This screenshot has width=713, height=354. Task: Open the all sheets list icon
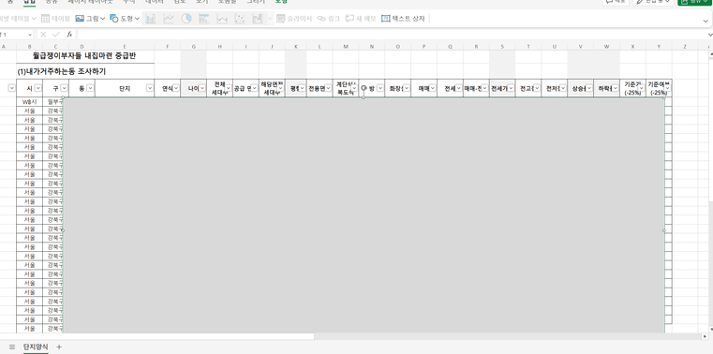click(12, 347)
